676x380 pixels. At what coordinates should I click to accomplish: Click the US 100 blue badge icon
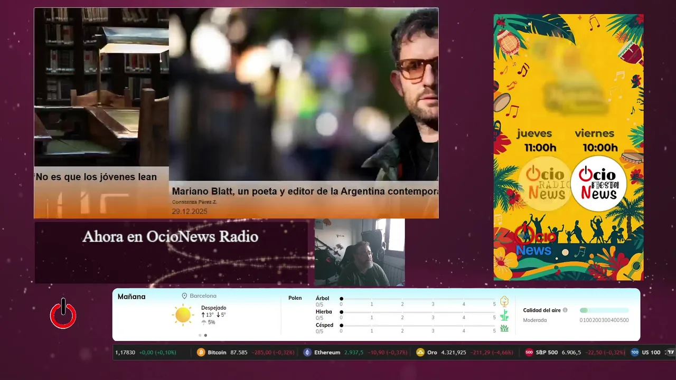(635, 353)
